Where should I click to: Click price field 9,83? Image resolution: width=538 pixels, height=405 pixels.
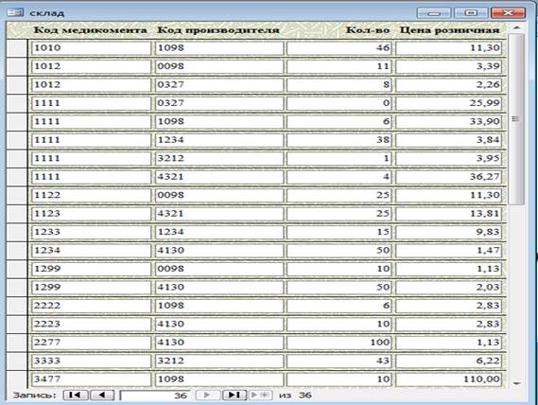pyautogui.click(x=449, y=232)
